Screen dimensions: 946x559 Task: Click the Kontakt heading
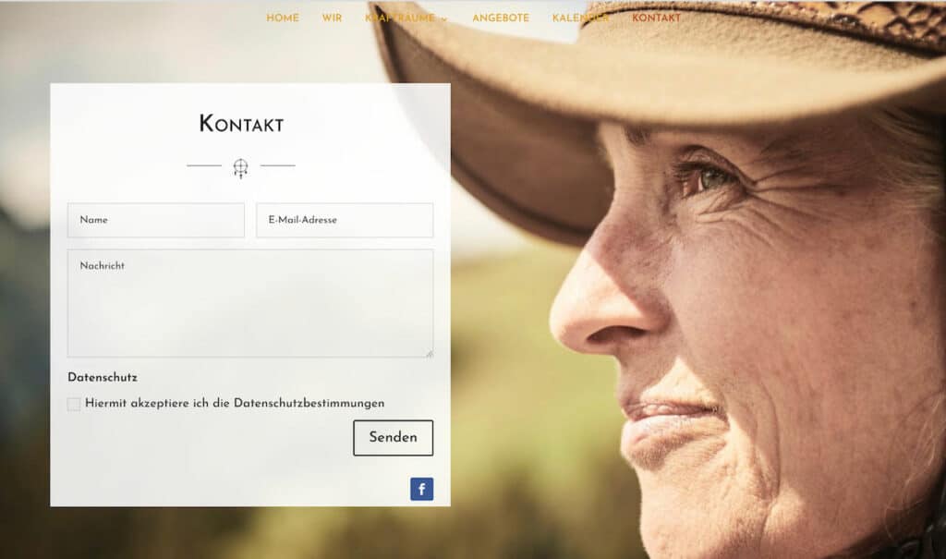(241, 124)
